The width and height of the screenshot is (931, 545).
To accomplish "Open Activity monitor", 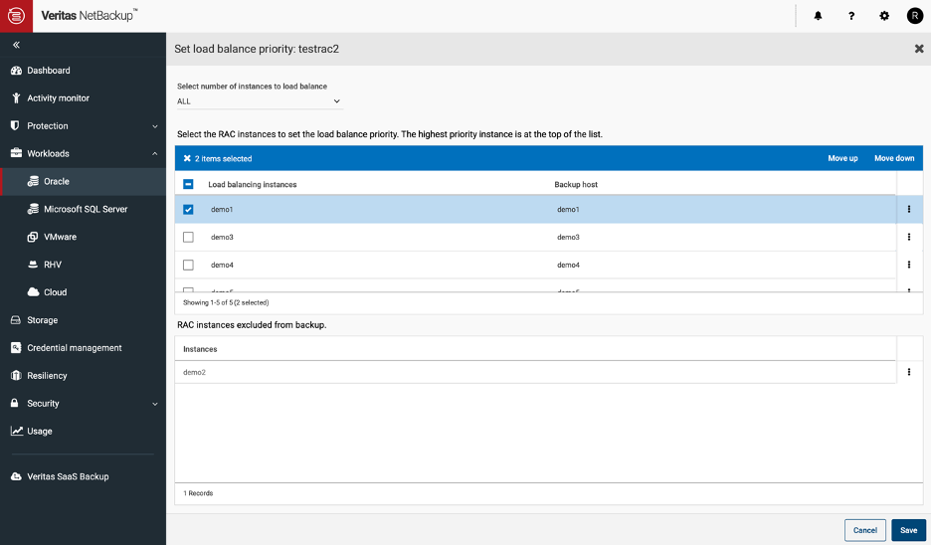I will (58, 97).
